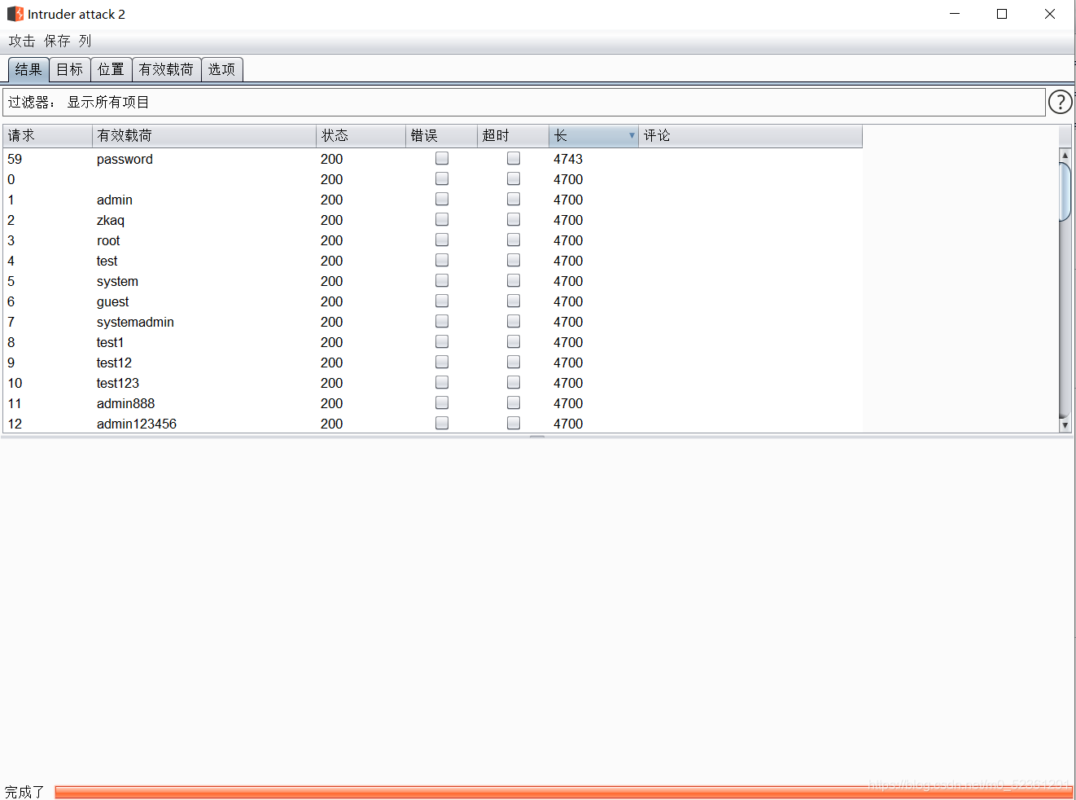Sort by the 状态 column header
The image size is (1076, 800).
coord(361,135)
